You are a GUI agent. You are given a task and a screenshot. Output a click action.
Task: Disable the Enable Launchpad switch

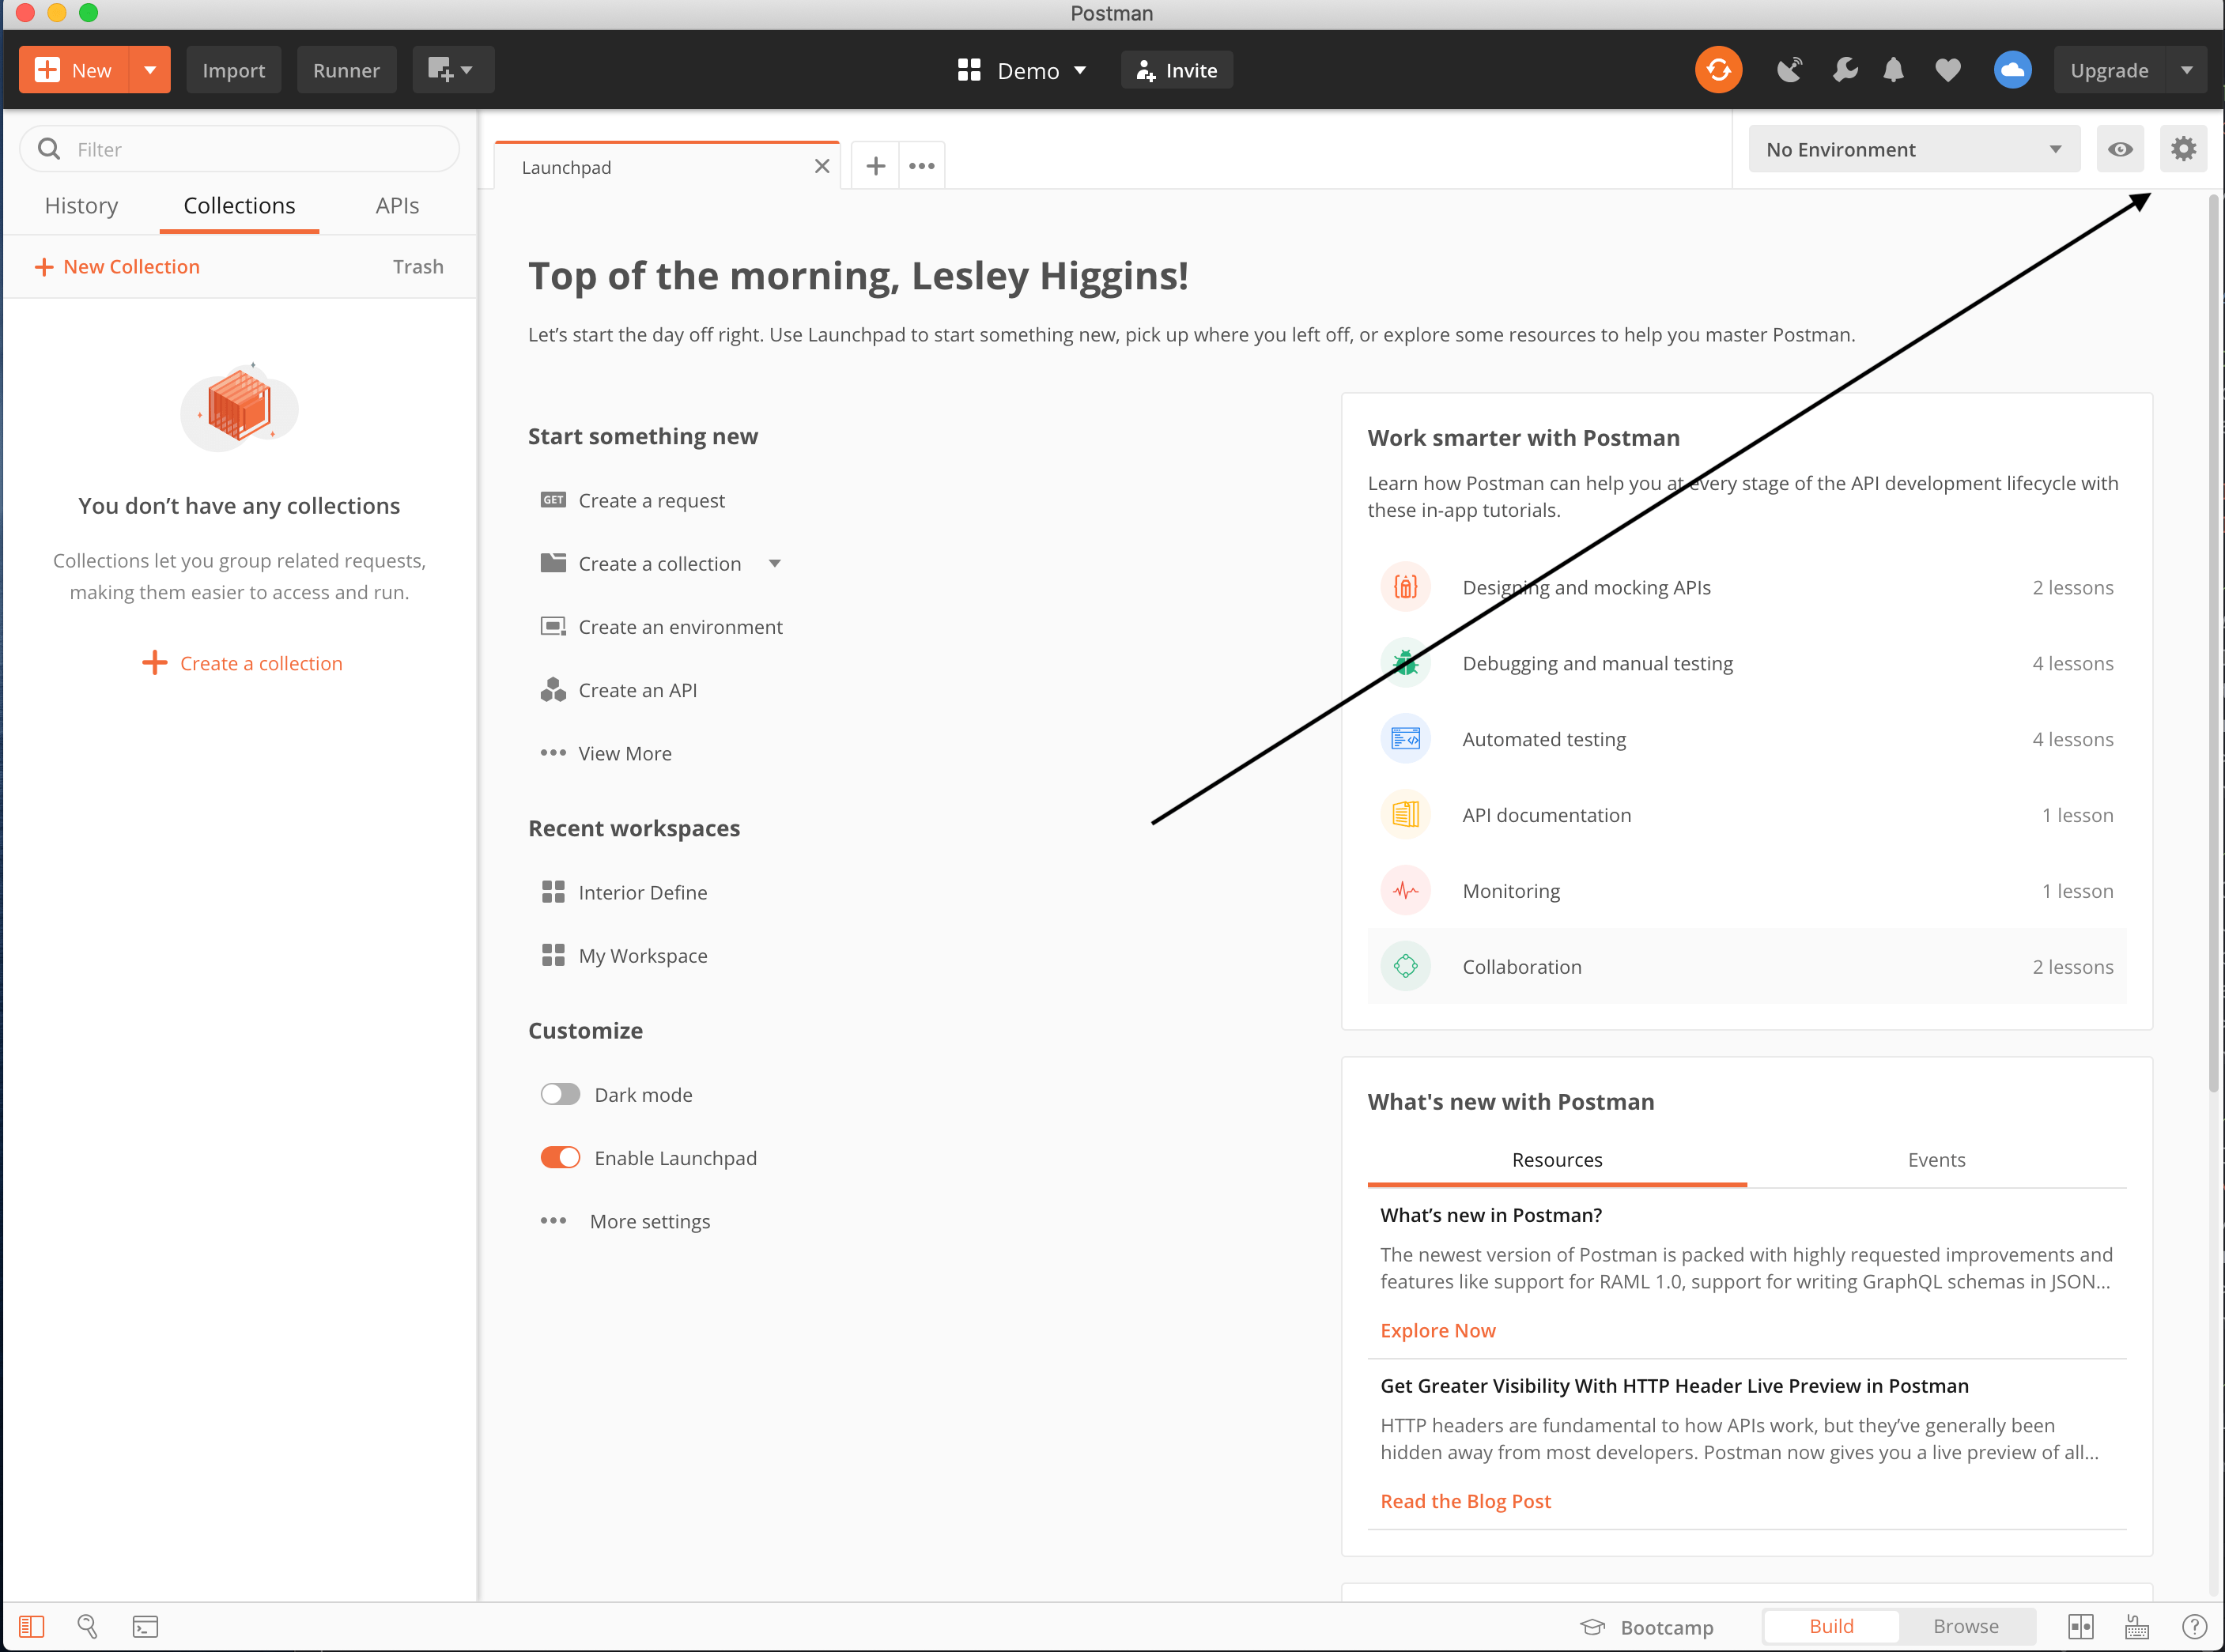coord(561,1157)
